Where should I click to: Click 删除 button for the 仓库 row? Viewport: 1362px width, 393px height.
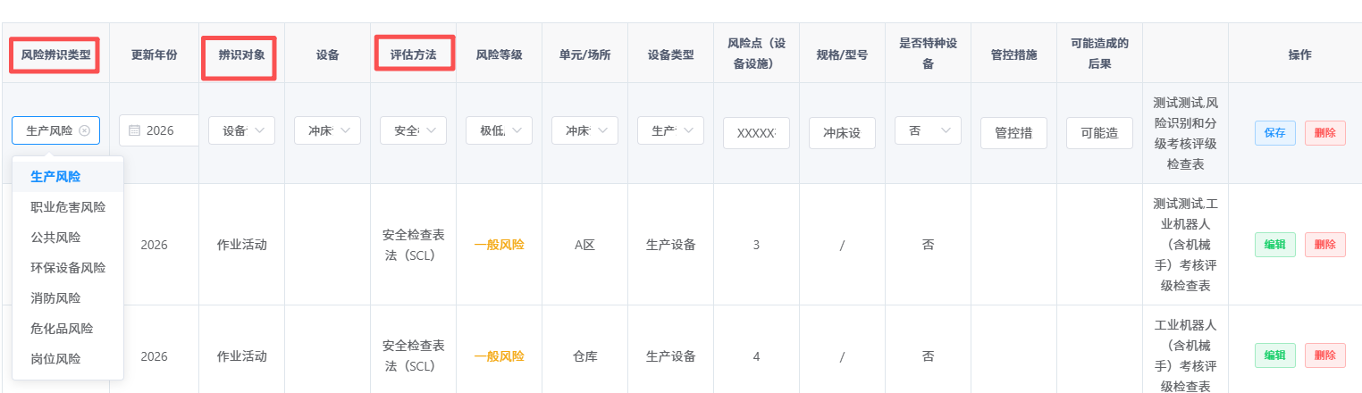tap(1324, 355)
